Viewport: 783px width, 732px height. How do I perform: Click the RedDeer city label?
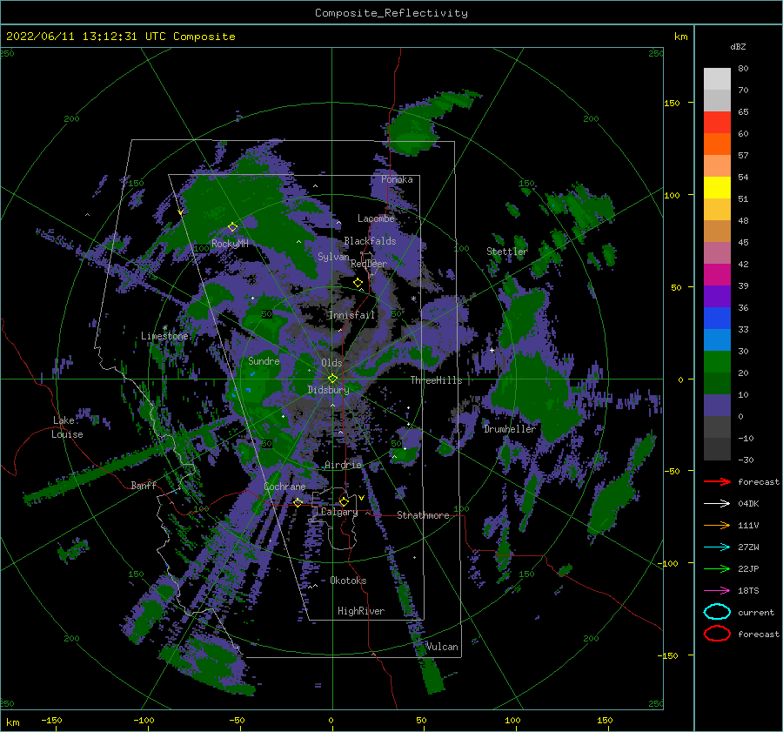[x=369, y=264]
